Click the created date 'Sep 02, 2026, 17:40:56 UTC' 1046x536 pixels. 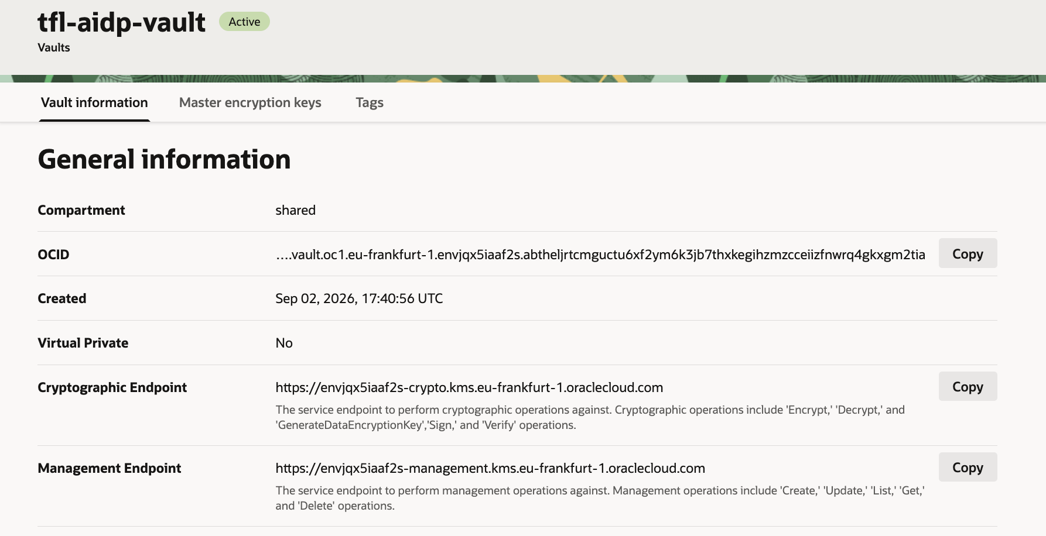pyautogui.click(x=359, y=298)
